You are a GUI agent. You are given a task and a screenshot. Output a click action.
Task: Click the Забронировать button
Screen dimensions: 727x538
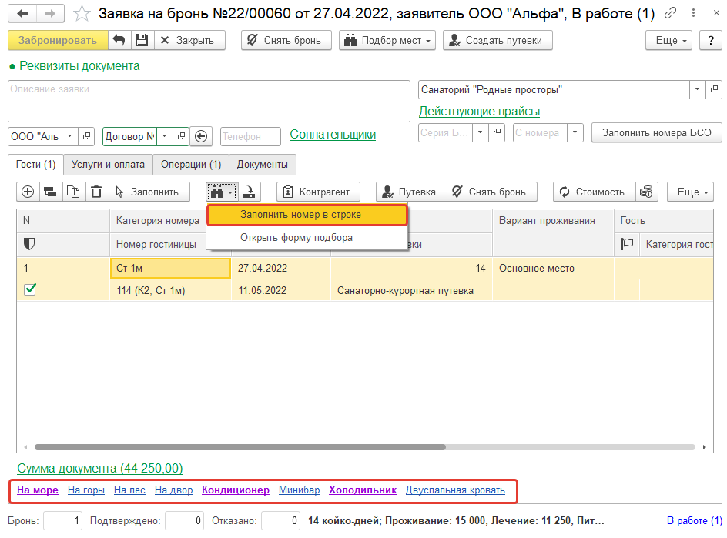pos(58,40)
